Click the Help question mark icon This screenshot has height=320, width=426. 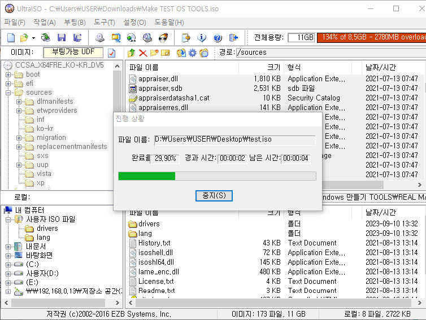[x=218, y=37]
